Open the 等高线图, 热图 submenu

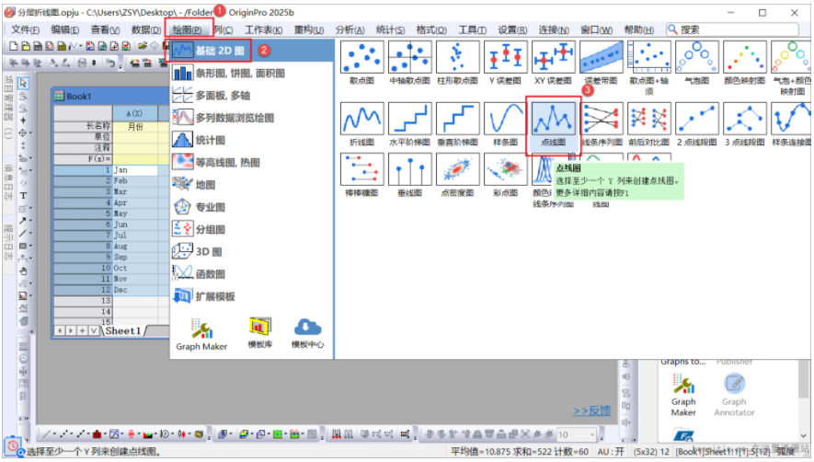(x=252, y=163)
